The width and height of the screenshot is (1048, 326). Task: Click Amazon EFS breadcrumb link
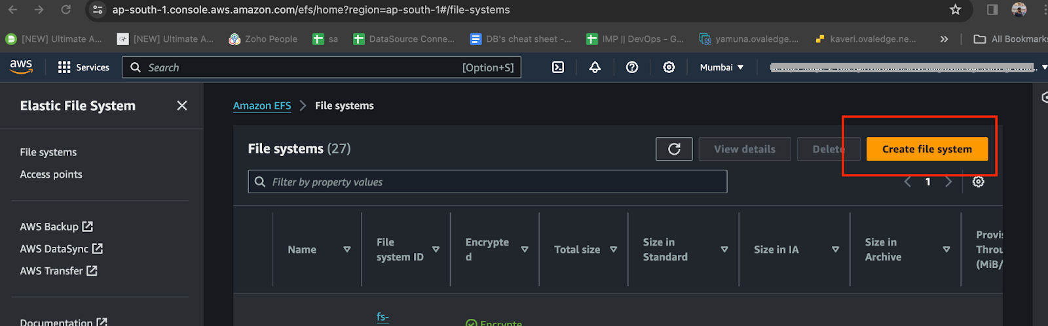point(262,106)
